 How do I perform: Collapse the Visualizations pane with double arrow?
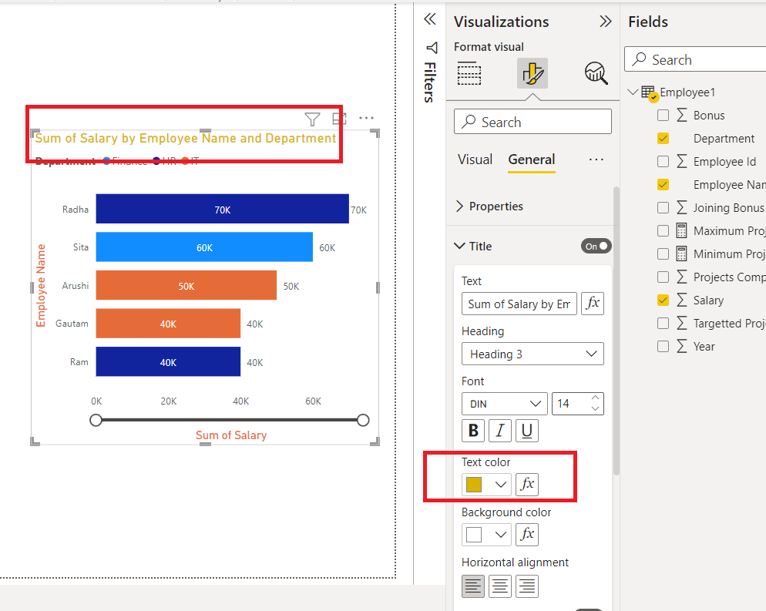click(x=605, y=22)
